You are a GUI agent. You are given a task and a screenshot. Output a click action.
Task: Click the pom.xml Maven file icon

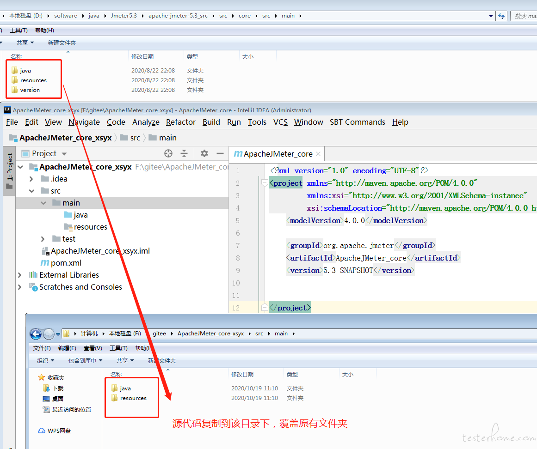point(45,263)
